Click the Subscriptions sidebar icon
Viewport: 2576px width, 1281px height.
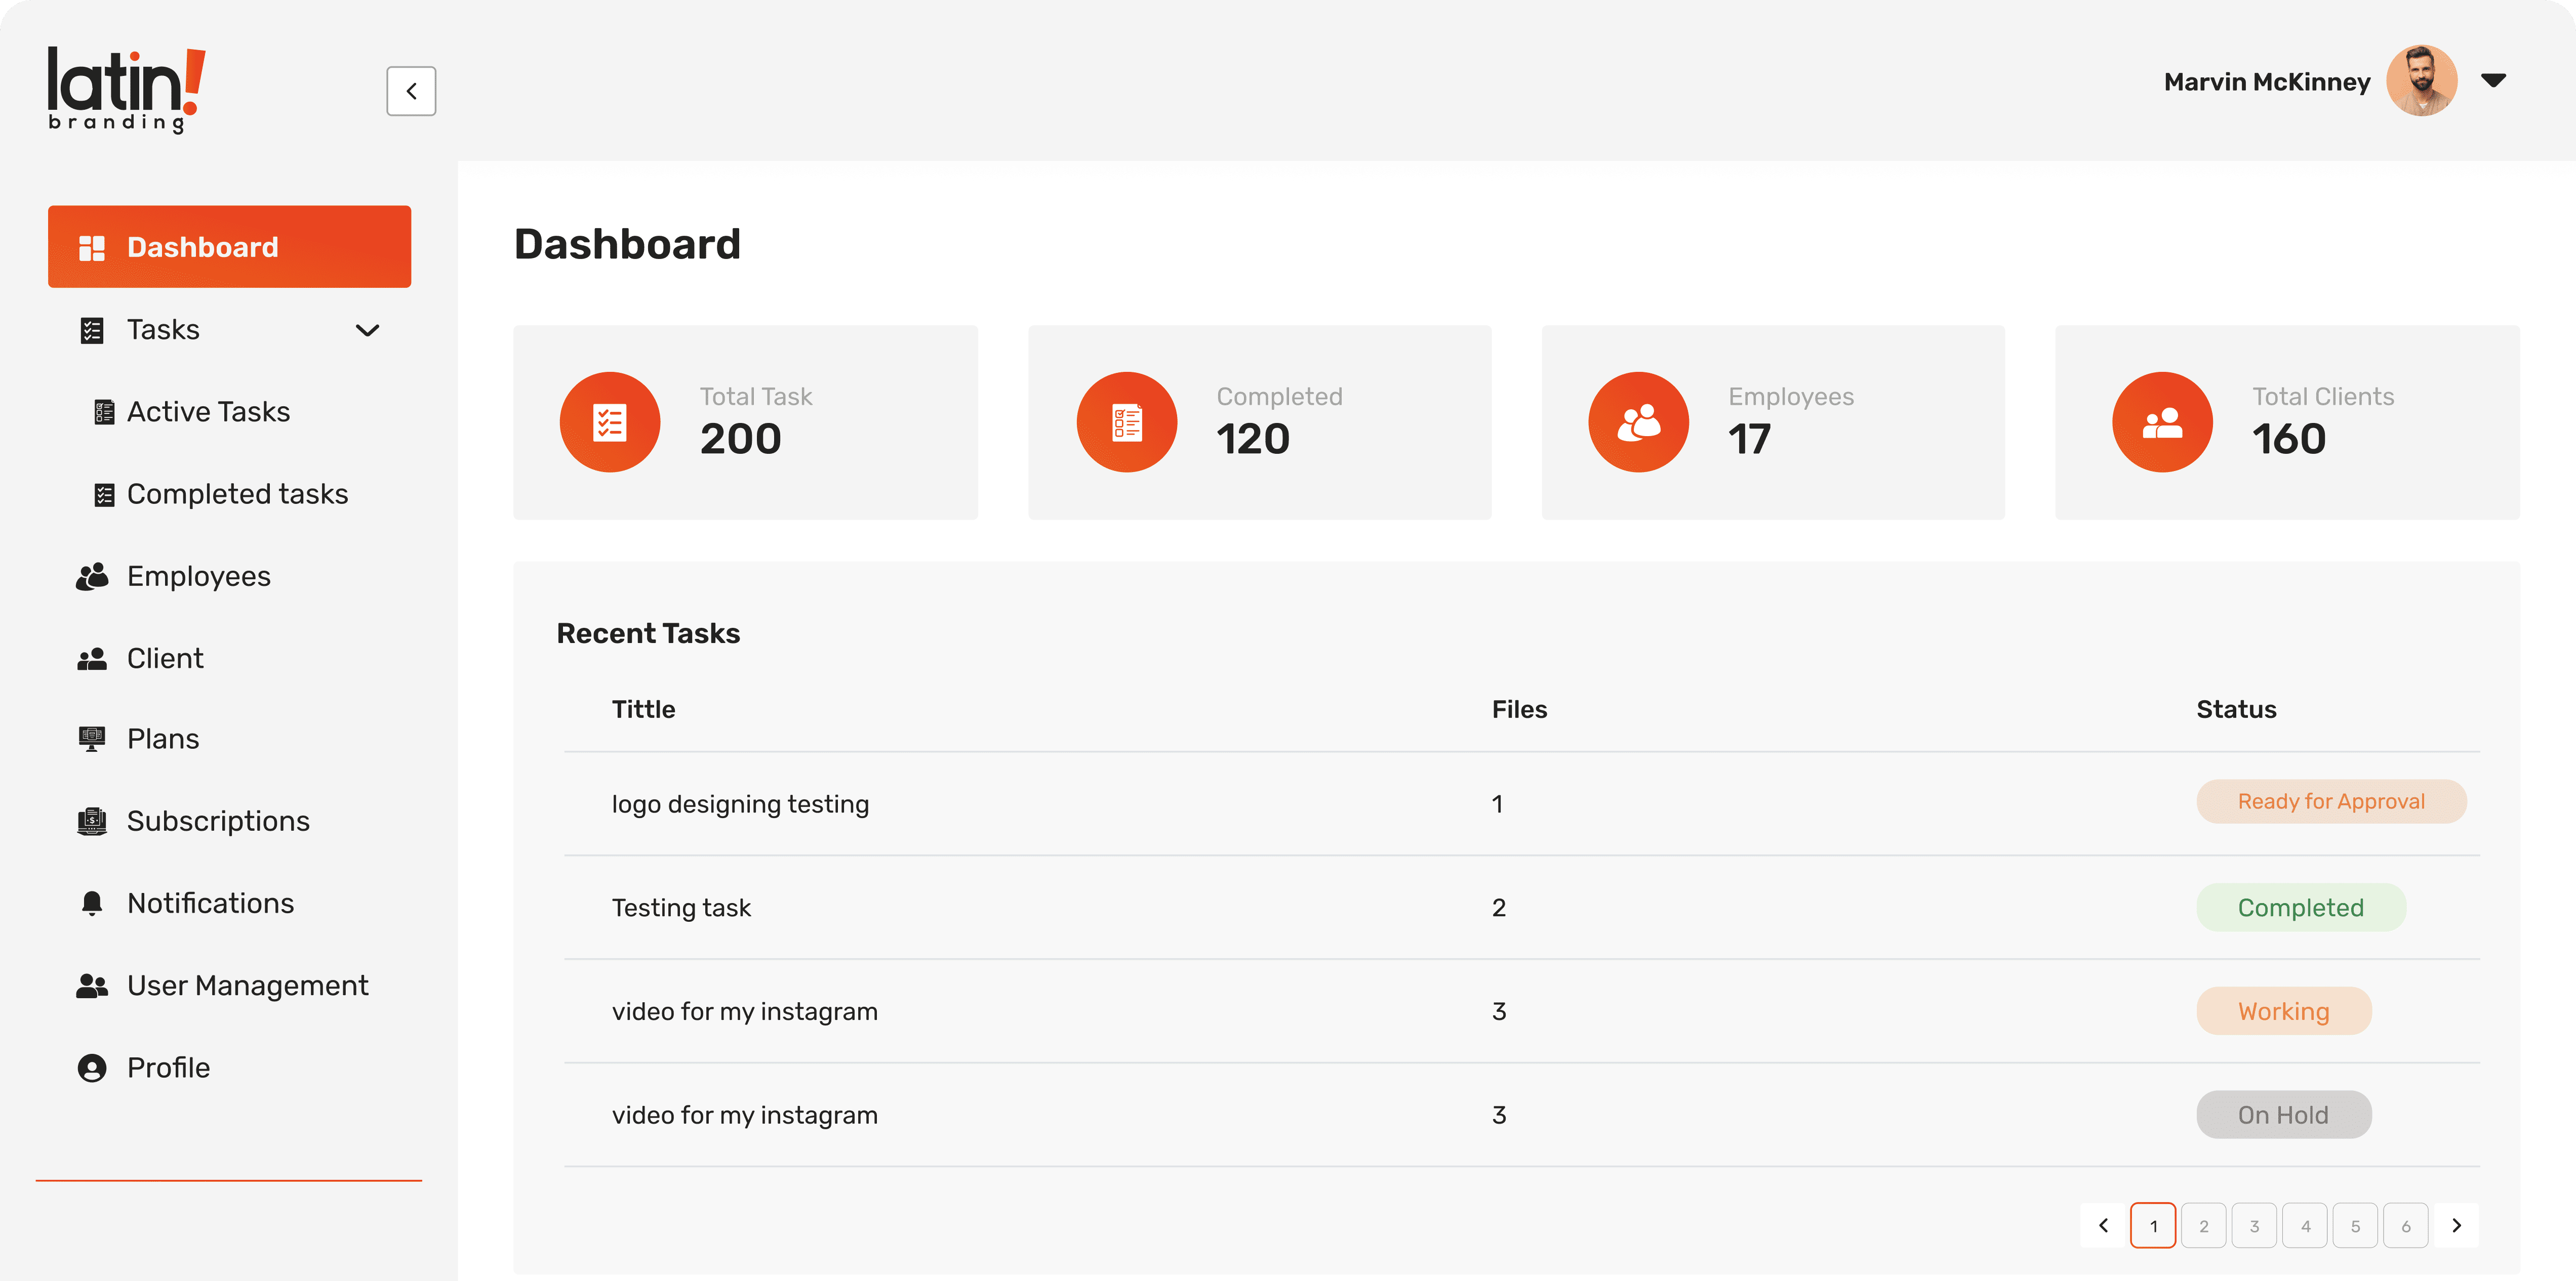(92, 821)
